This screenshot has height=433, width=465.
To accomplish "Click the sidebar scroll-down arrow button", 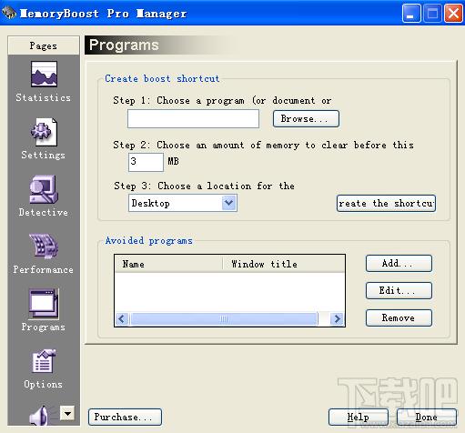I will (67, 413).
